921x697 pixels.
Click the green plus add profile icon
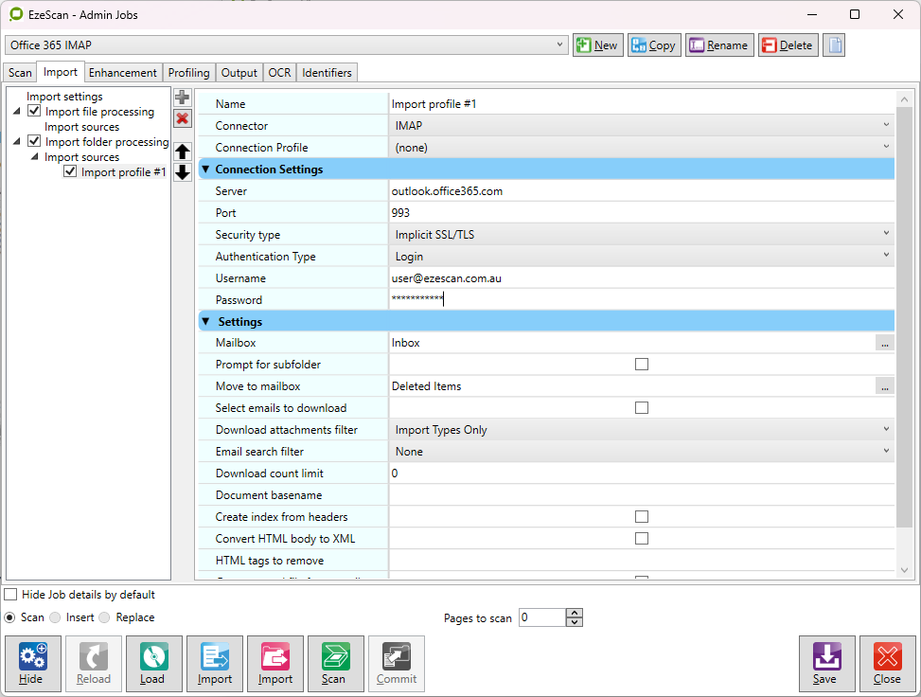(183, 98)
